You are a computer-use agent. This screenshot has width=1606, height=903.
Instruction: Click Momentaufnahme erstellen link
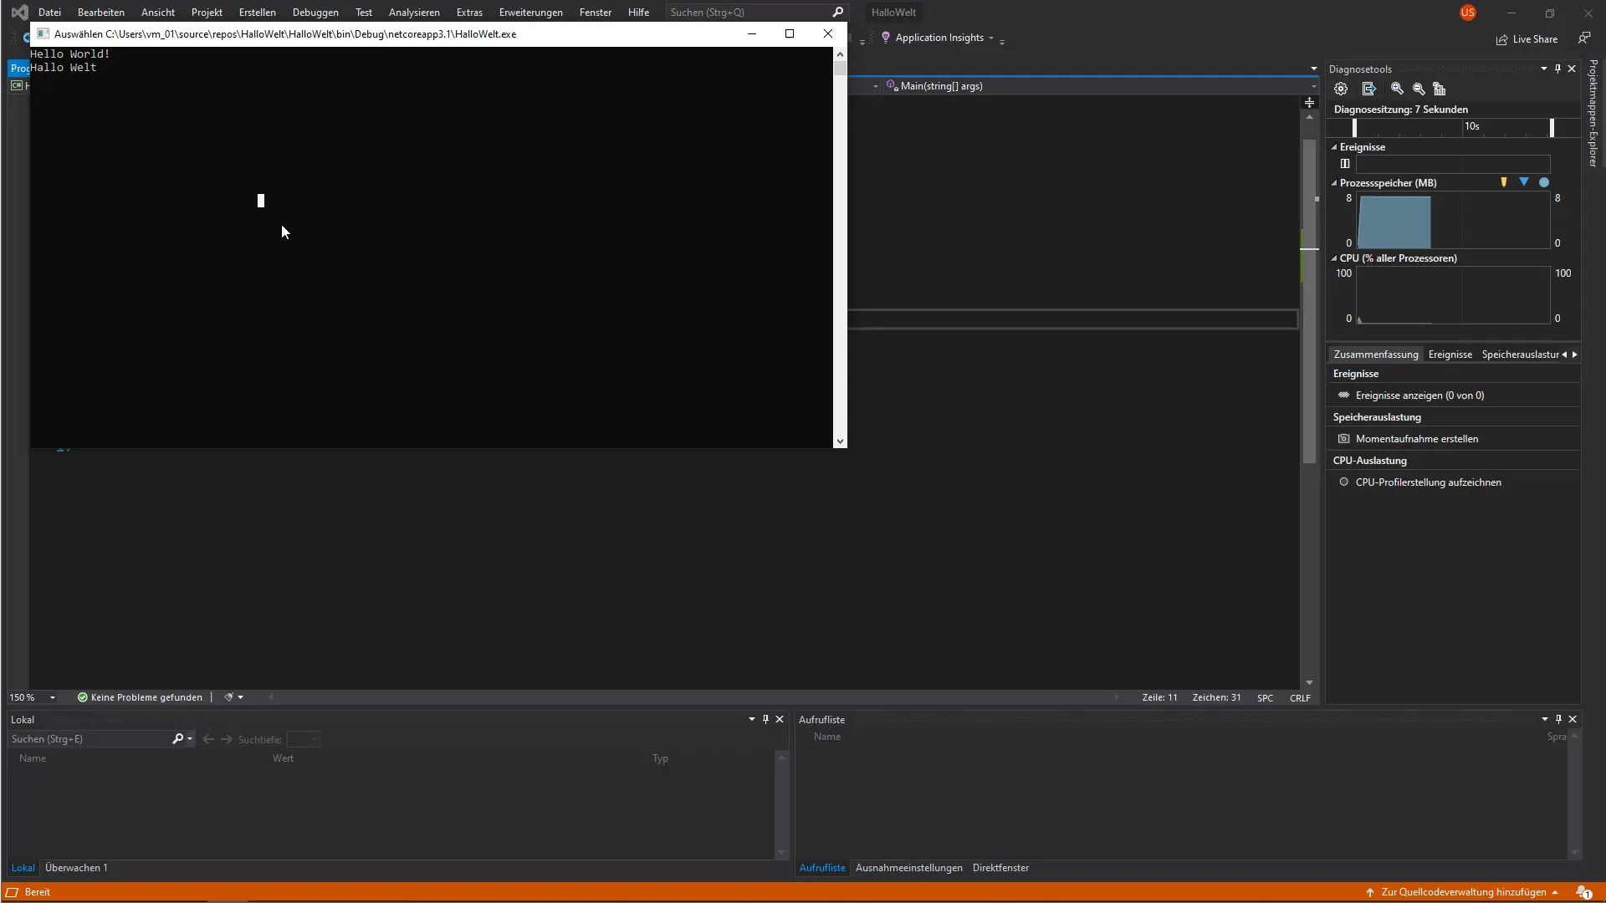[1416, 439]
